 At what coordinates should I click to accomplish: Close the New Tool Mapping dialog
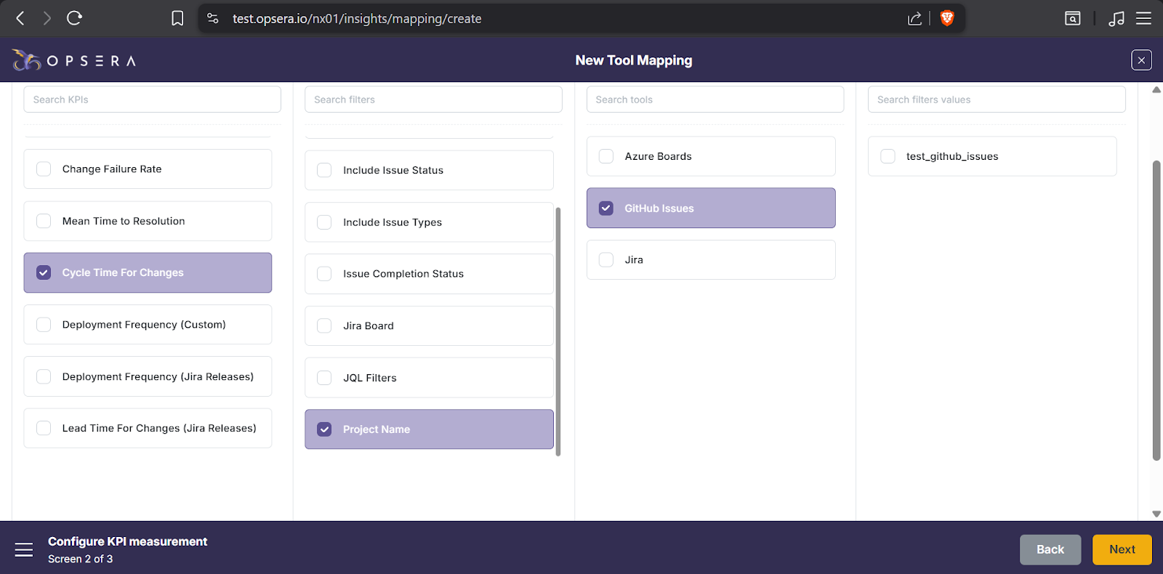click(1141, 60)
